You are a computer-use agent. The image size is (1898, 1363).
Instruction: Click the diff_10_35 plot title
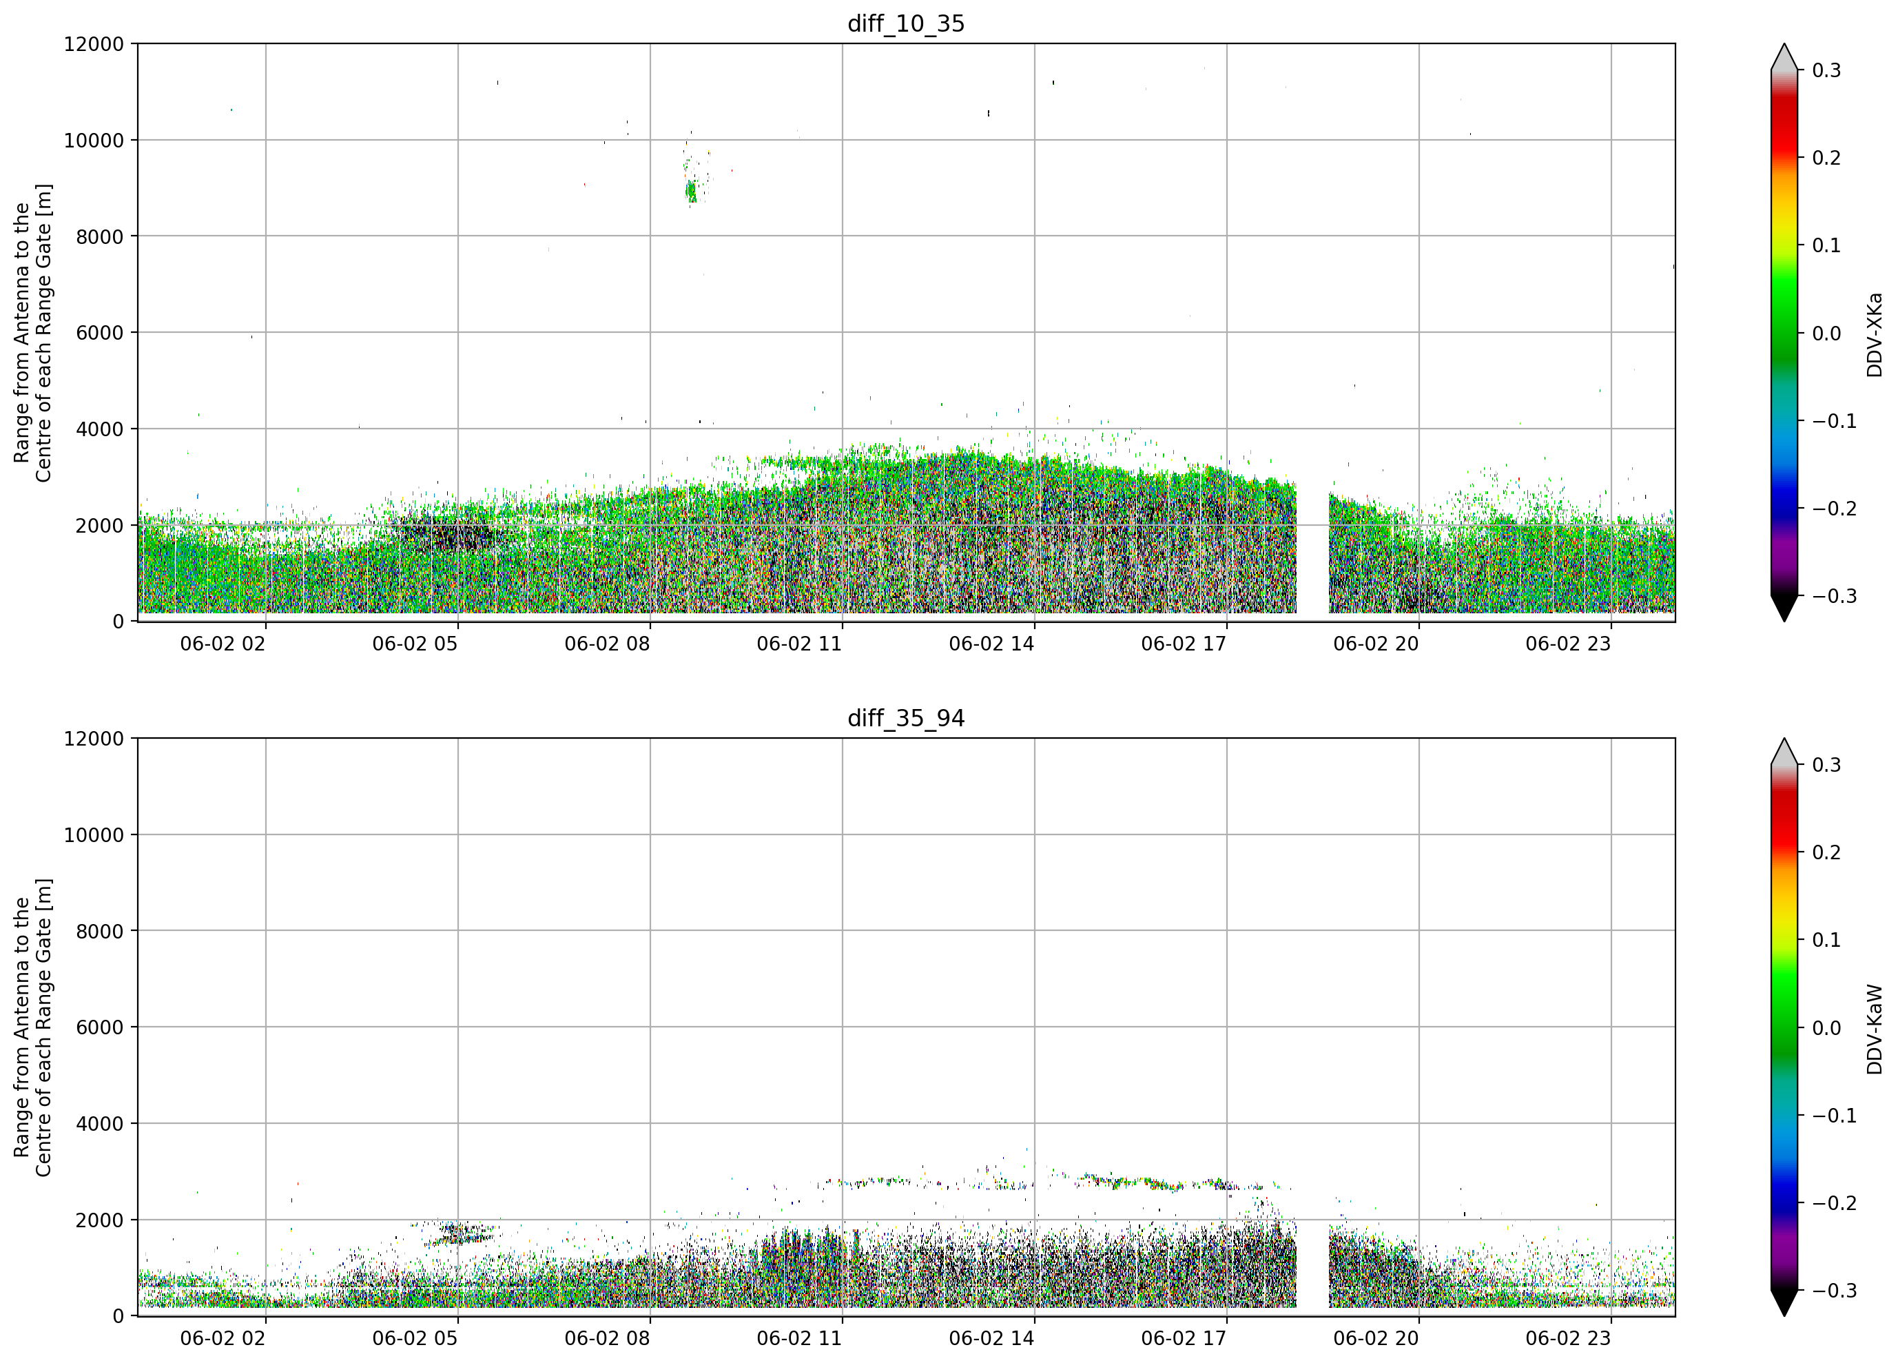[x=907, y=23]
